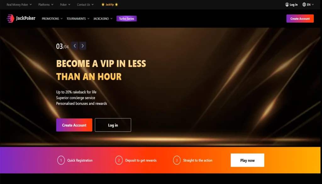Open the PROMOTIONS menu
322x184 pixels.
(x=52, y=19)
